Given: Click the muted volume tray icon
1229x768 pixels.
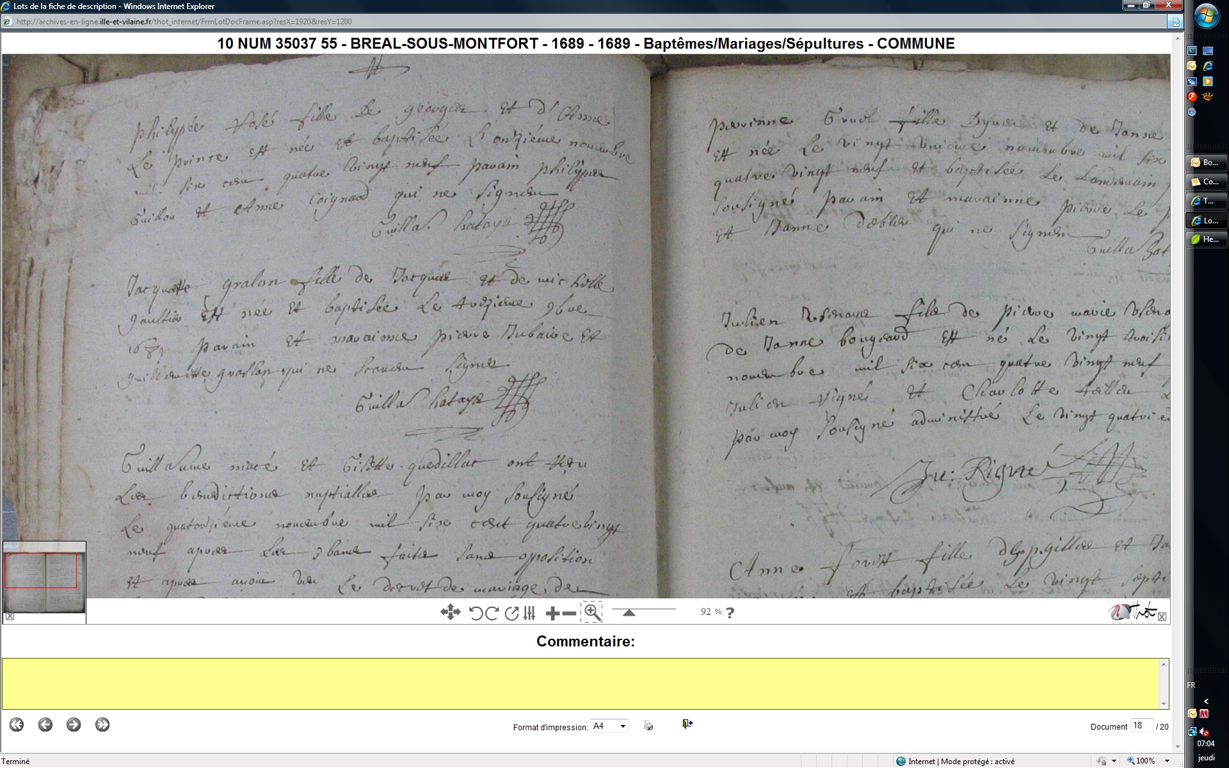Looking at the screenshot, I should pyautogui.click(x=1204, y=732).
